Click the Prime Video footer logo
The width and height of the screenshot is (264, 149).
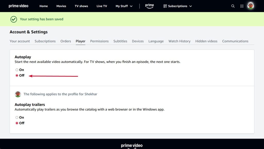tap(132, 145)
